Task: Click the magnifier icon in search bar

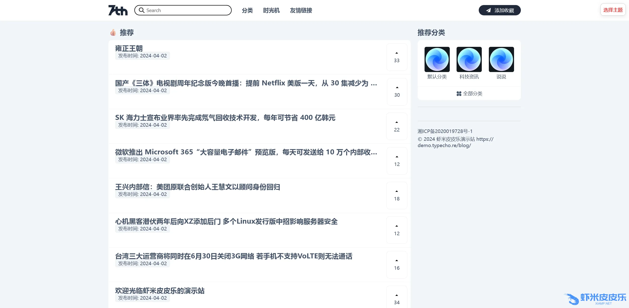Action: pyautogui.click(x=142, y=10)
